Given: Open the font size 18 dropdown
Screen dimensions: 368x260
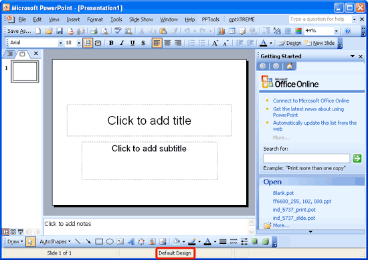Looking at the screenshot, I should 79,43.
